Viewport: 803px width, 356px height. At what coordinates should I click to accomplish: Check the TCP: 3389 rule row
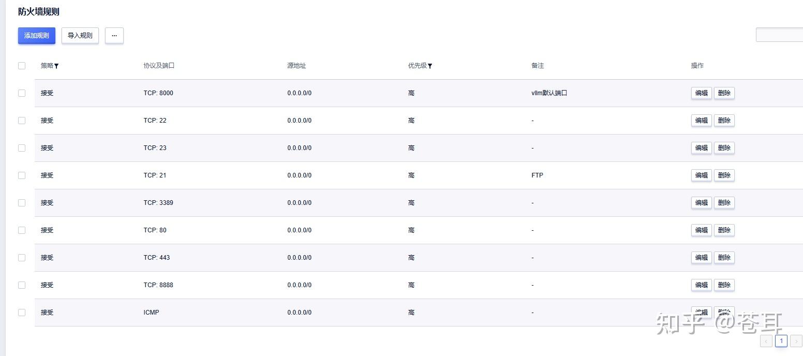pos(22,203)
